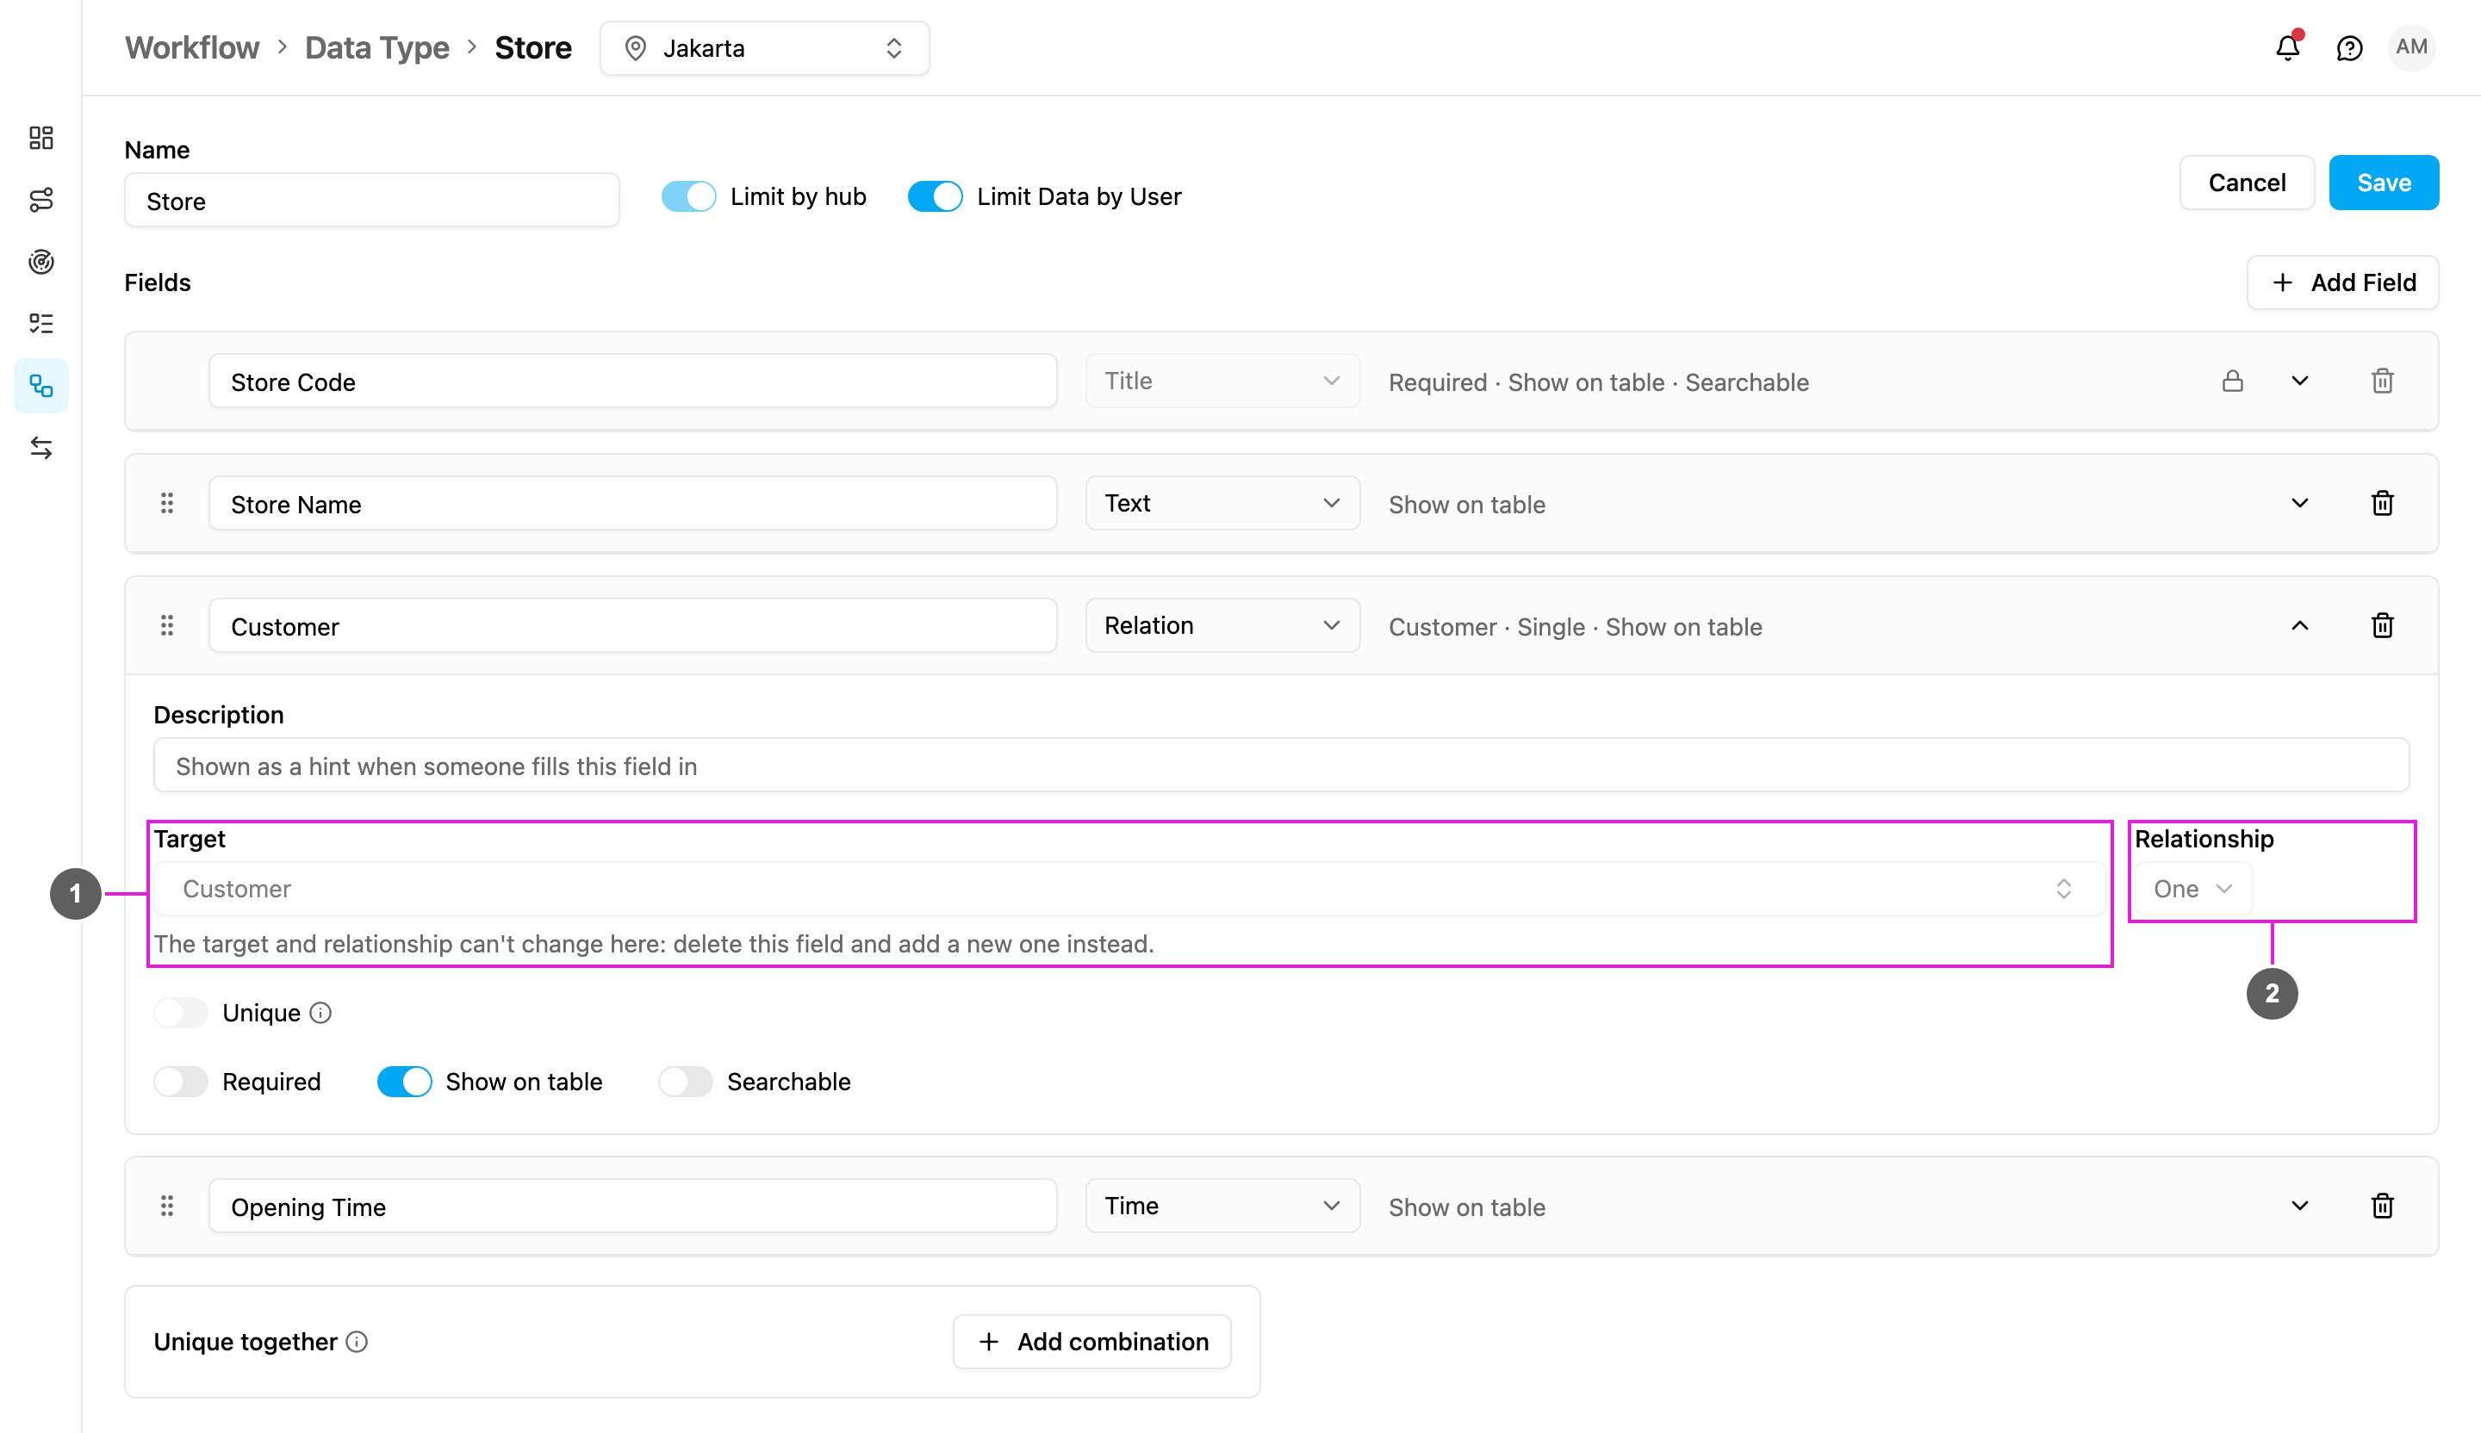Open the routes icon in sidebar
2481x1433 pixels.
tap(41, 200)
